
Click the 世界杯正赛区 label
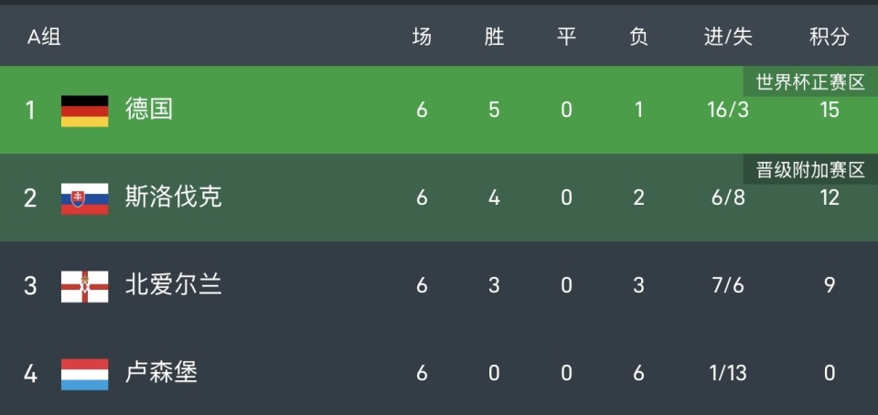(810, 83)
